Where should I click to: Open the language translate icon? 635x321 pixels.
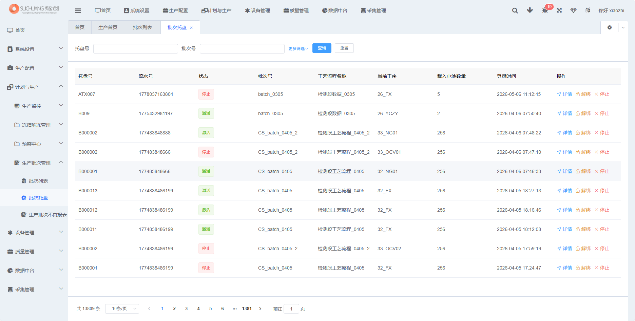[588, 10]
